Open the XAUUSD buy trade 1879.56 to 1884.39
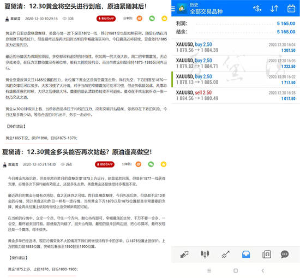300x278 pixels. point(236,48)
